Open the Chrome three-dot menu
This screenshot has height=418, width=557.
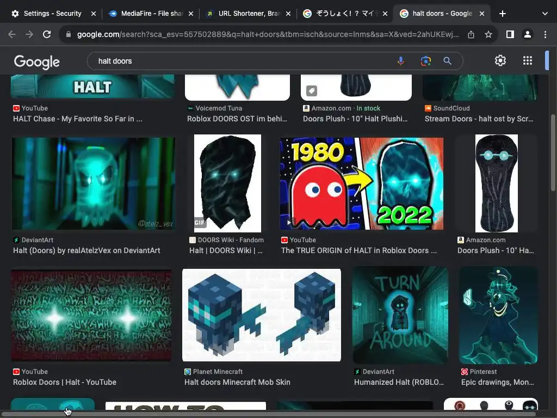[545, 34]
